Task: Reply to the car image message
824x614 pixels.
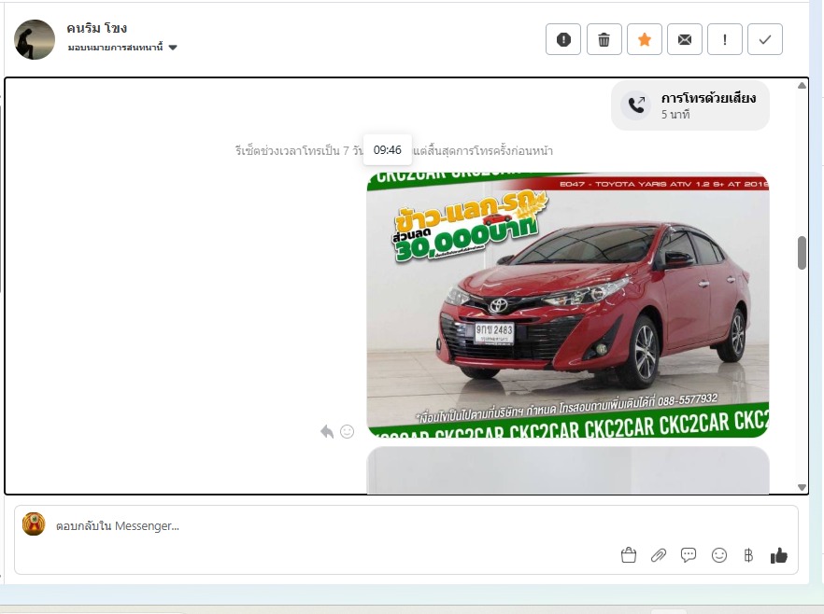Action: pyautogui.click(x=327, y=431)
